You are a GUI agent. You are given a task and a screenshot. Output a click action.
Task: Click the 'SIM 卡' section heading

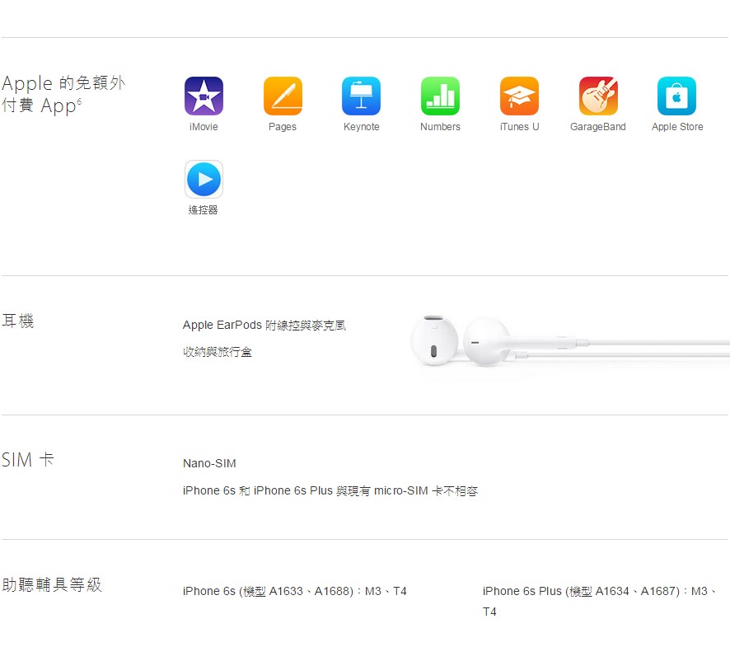28,460
